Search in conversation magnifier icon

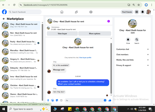[x=137, y=40]
